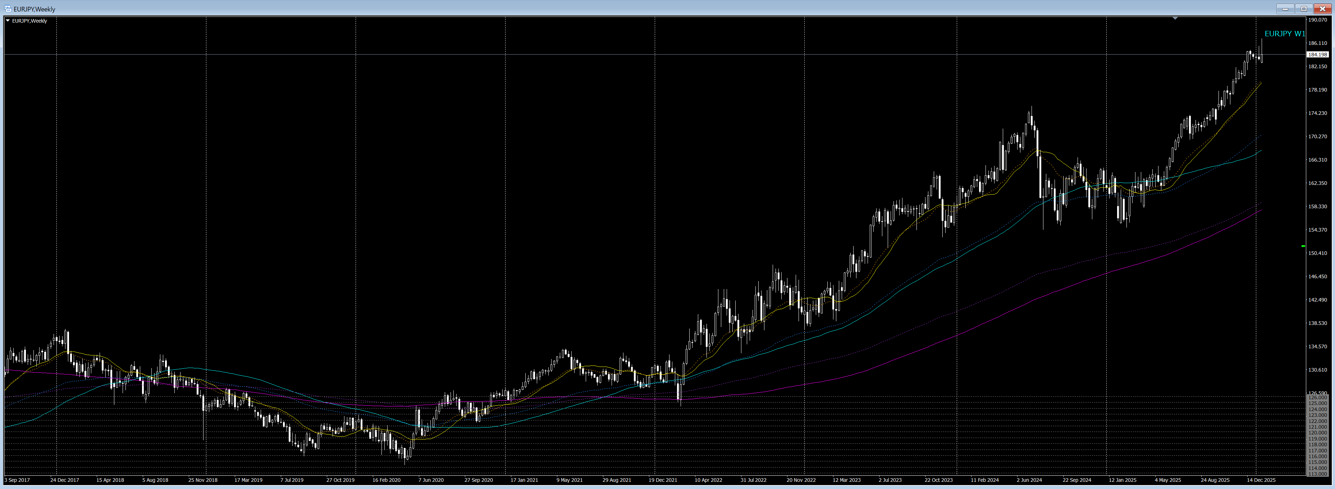Click the EURJPY,Weekly label inside the chart

tap(29, 21)
